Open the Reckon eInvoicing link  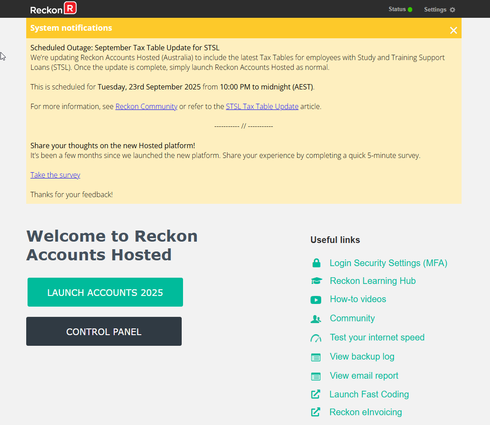coord(366,412)
